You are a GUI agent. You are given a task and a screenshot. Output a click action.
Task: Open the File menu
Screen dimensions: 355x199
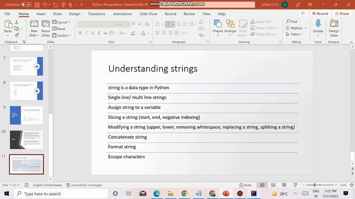click(x=7, y=14)
